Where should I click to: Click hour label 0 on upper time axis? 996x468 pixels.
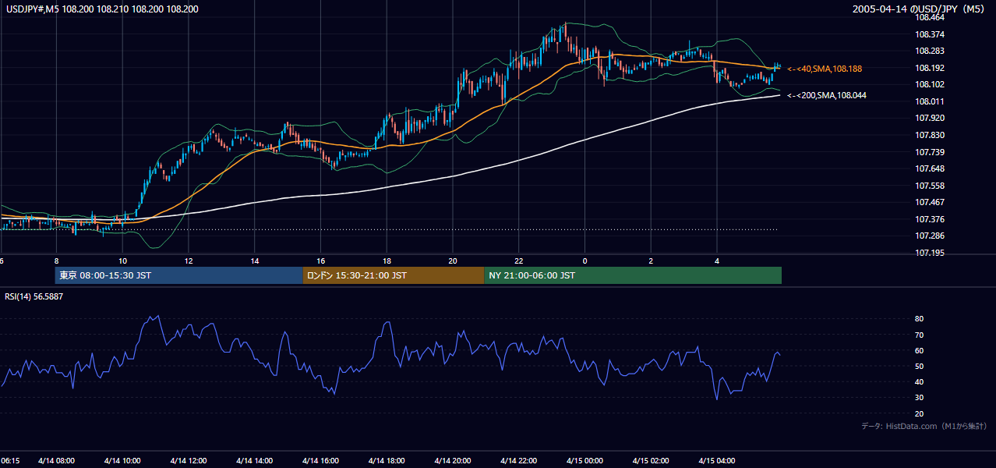585,261
